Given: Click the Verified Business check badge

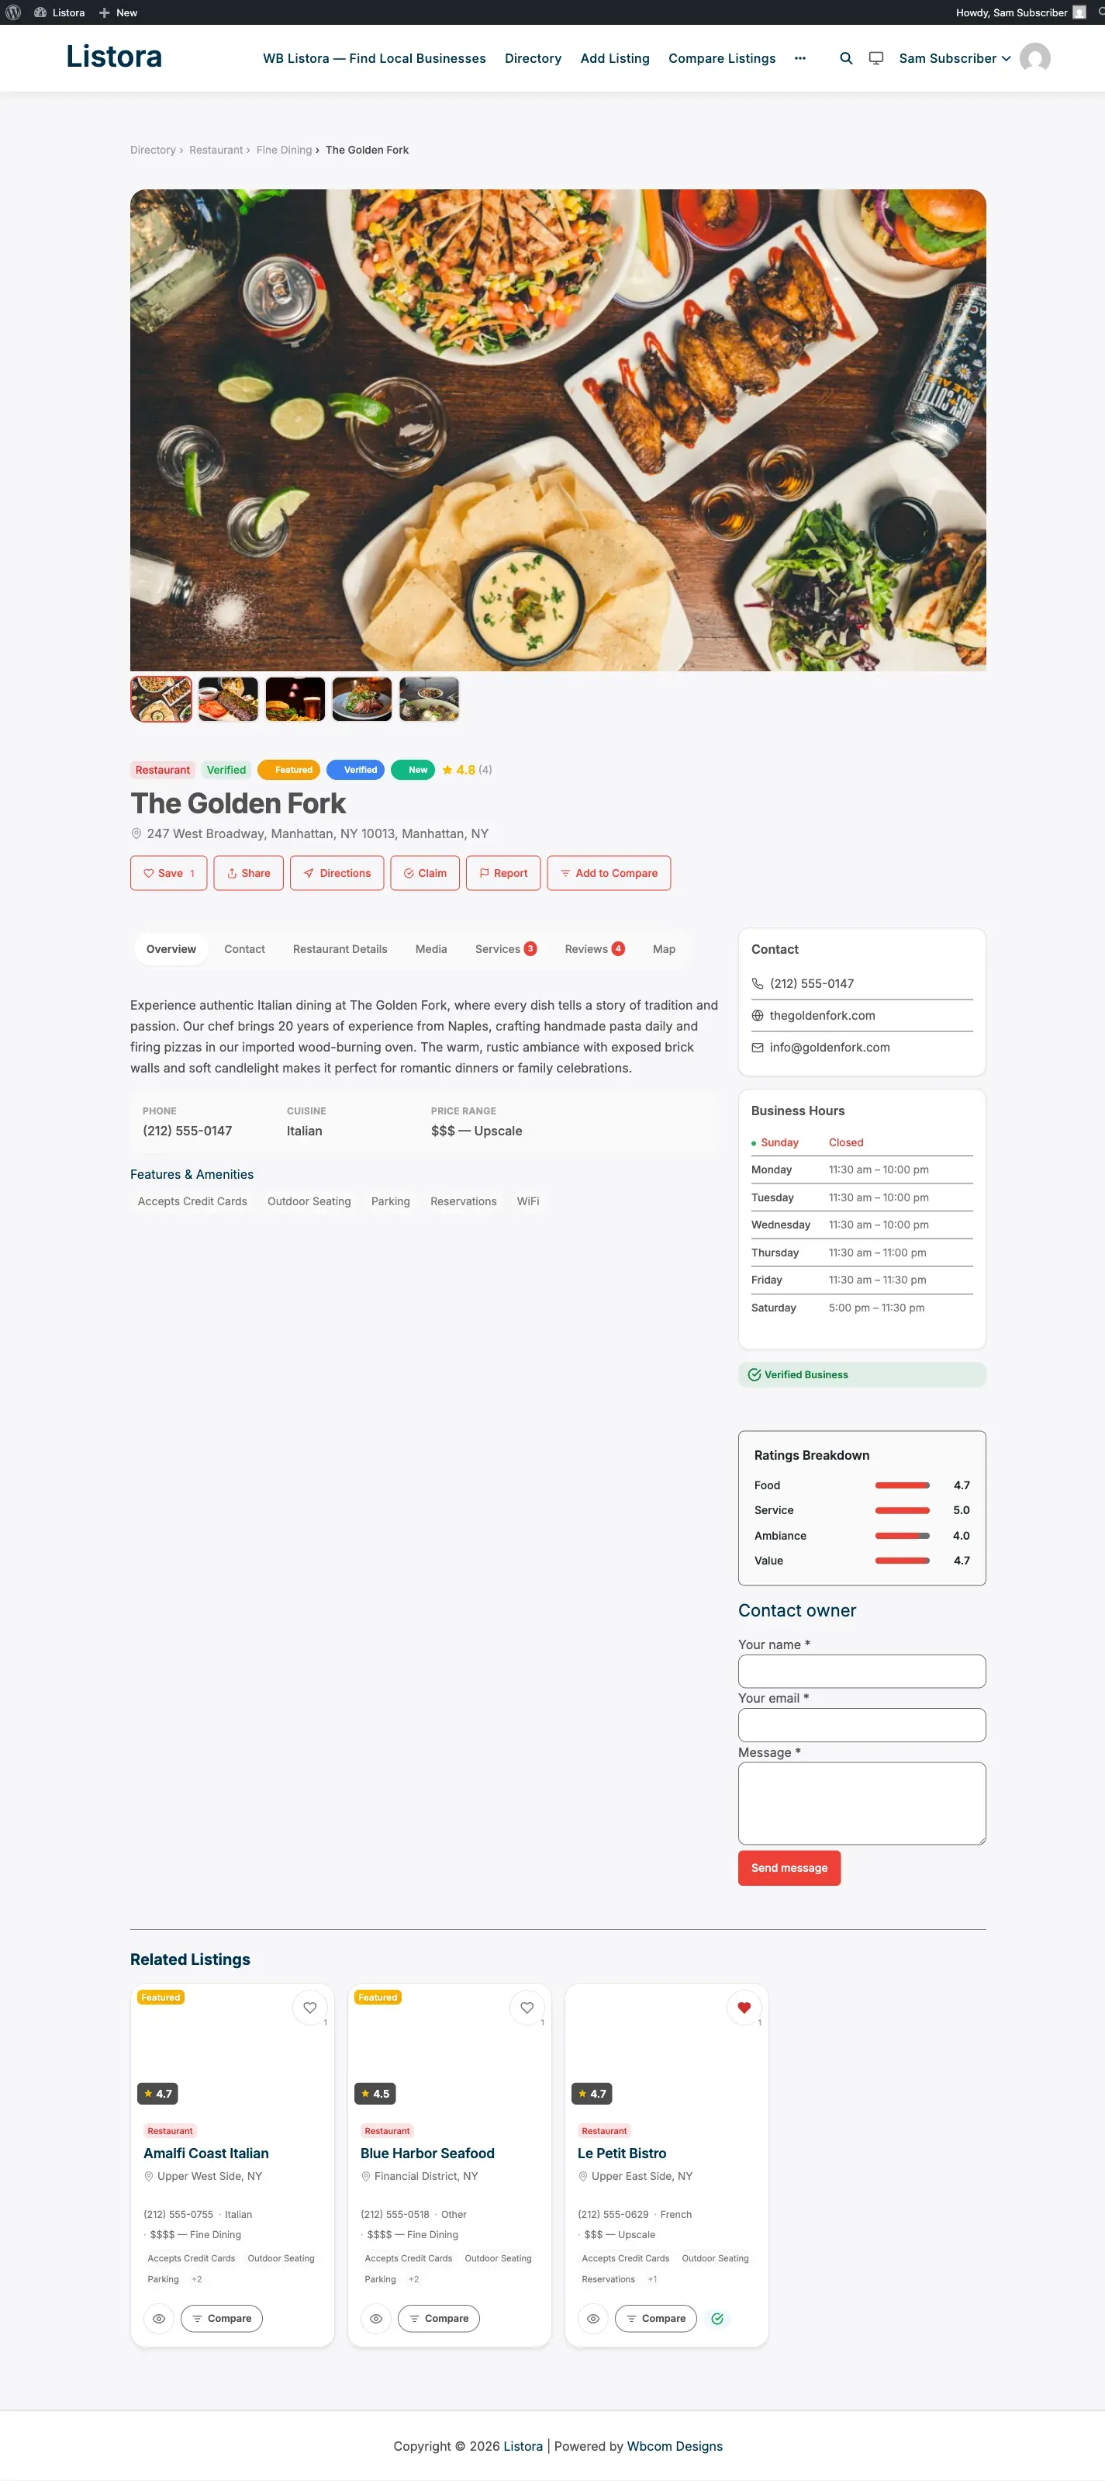Looking at the screenshot, I should pyautogui.click(x=755, y=1375).
